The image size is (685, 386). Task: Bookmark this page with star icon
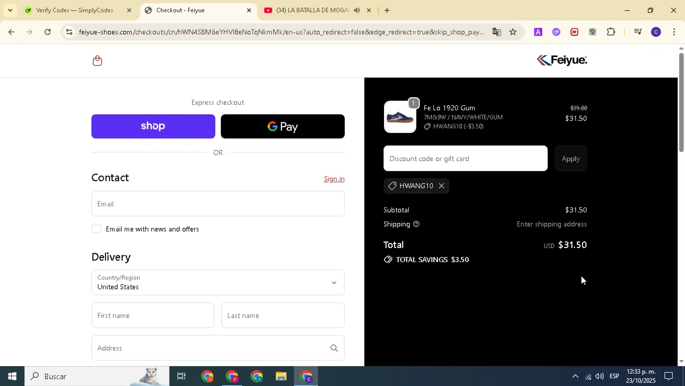tap(513, 32)
